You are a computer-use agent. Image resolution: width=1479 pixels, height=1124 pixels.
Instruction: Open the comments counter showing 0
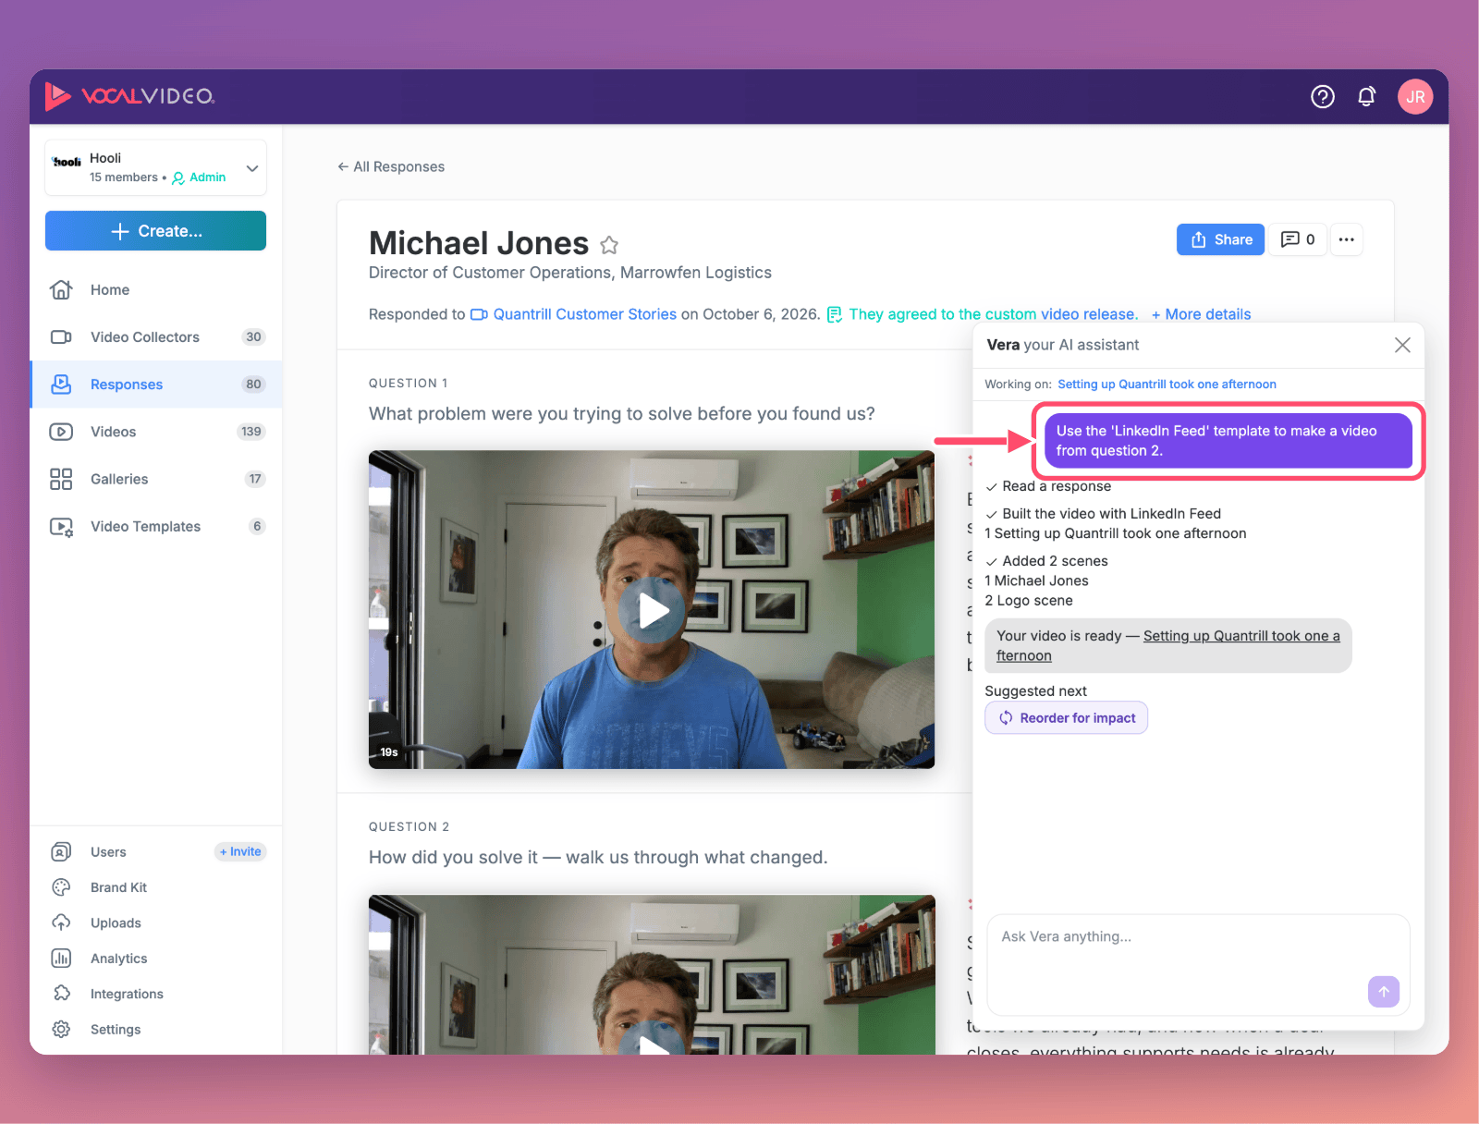pyautogui.click(x=1298, y=239)
